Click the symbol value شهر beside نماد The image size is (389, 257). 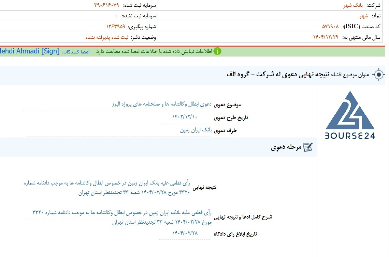(364, 16)
